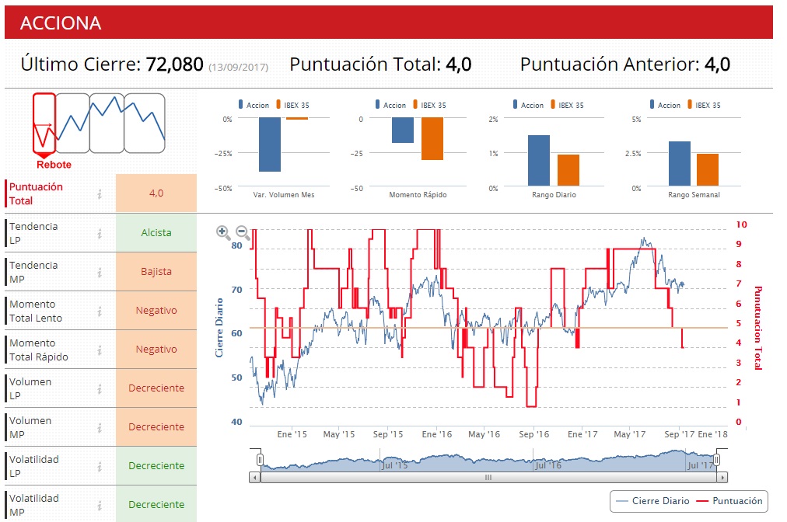This screenshot has width=787, height=522.
Task: Click the Var. Volumen Mes chart title
Action: point(284,194)
